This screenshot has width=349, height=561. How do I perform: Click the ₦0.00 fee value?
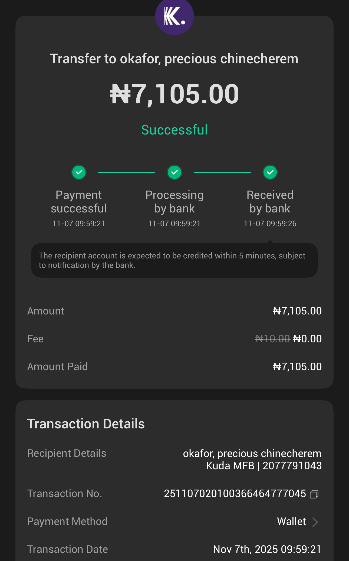point(307,339)
